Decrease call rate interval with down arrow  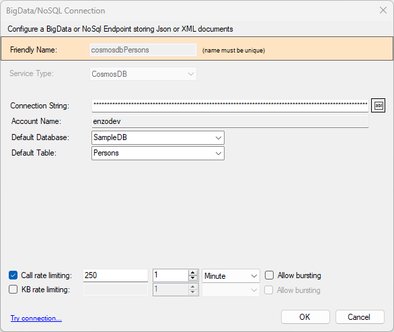point(192,278)
